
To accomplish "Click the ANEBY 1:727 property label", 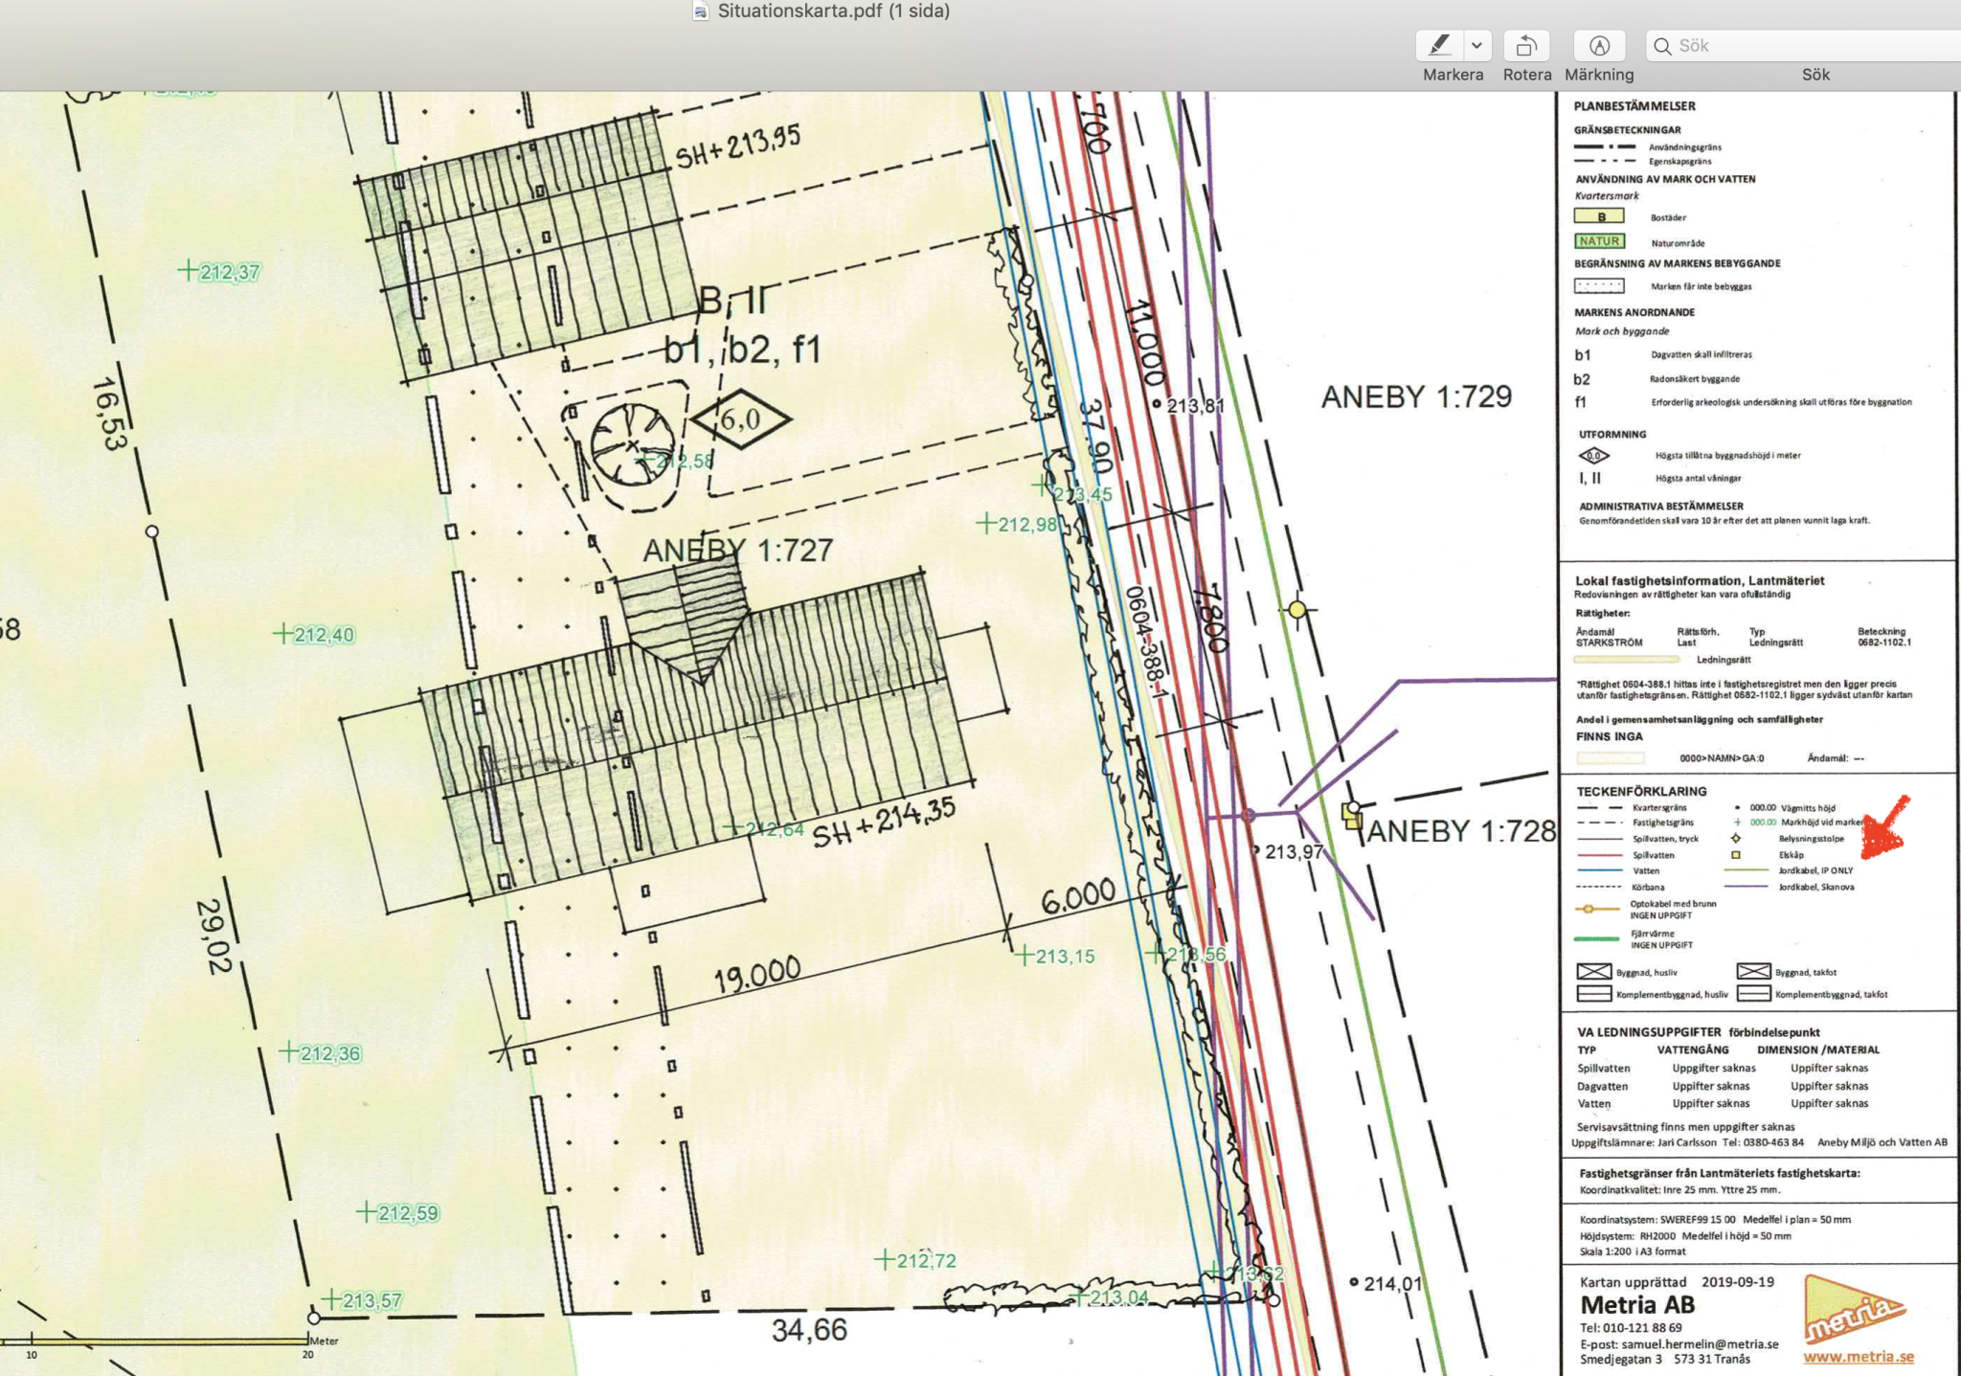I will [737, 551].
